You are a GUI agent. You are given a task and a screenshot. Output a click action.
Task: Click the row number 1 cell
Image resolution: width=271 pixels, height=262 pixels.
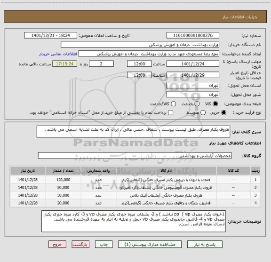[x=255, y=180]
